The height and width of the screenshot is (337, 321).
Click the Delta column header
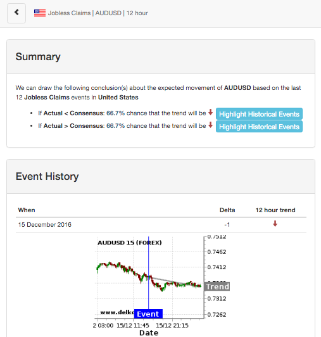tap(227, 210)
